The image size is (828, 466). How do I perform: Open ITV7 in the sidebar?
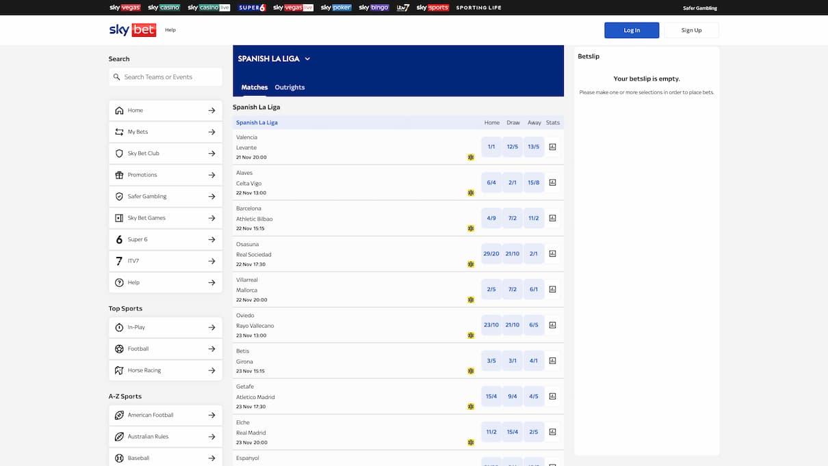(x=166, y=261)
